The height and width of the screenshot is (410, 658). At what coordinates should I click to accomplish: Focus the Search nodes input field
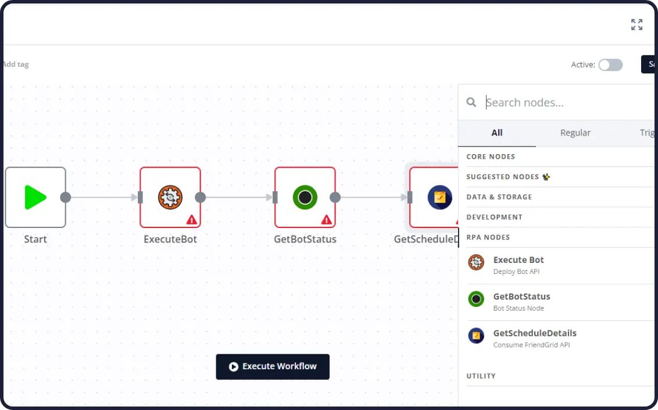coord(569,102)
